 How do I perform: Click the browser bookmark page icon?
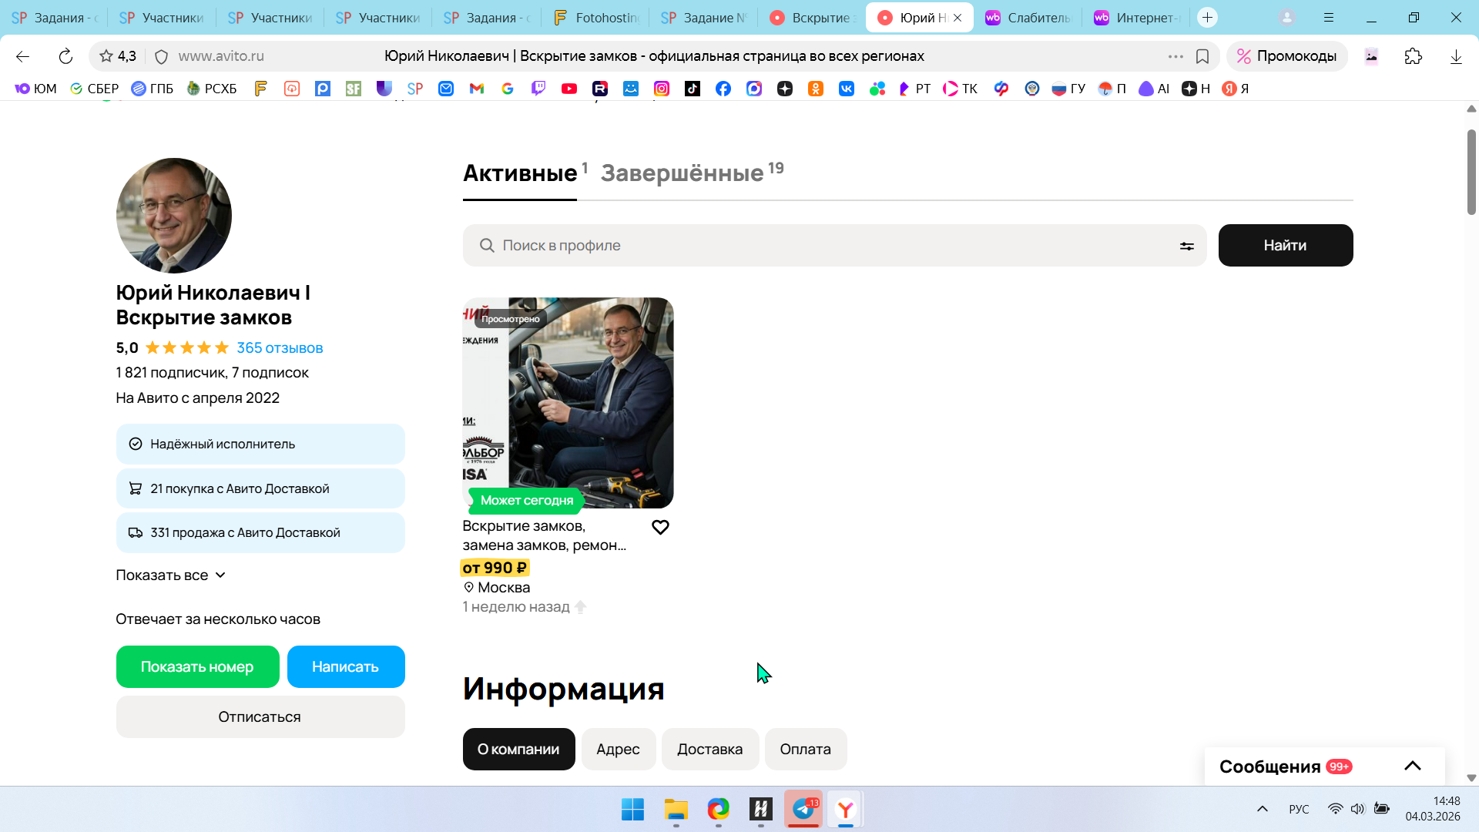click(1202, 56)
